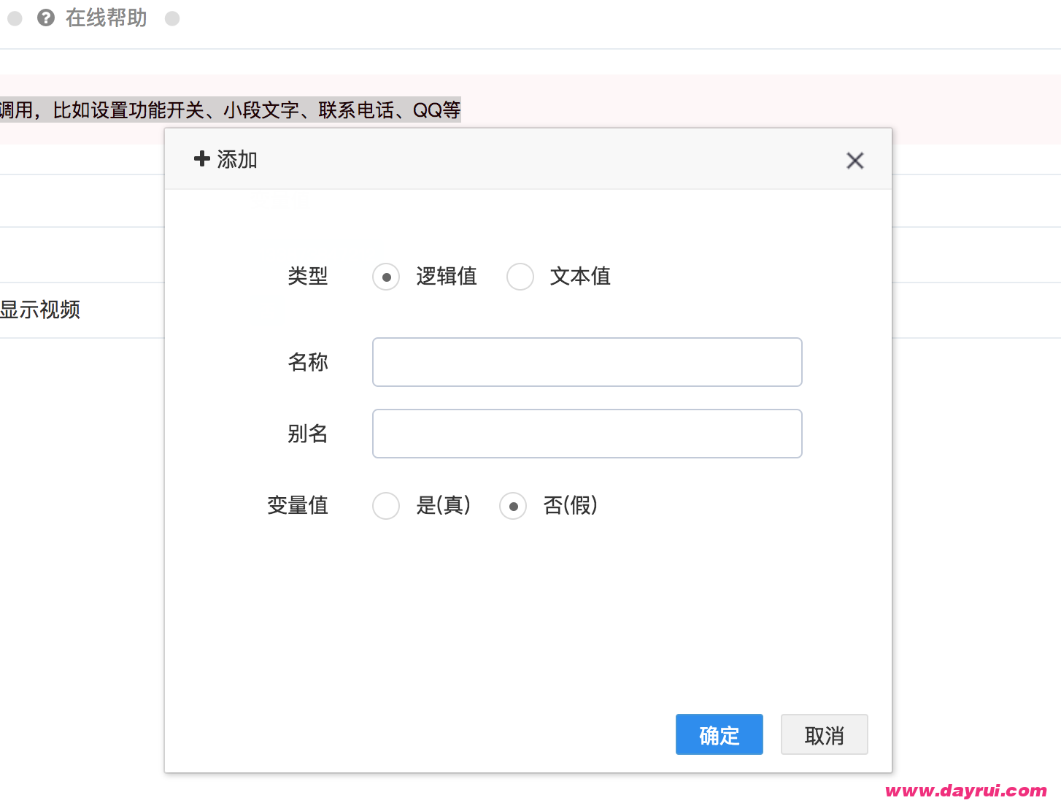Focus the 名称 input field
This screenshot has width=1061, height=803.
[x=587, y=362]
